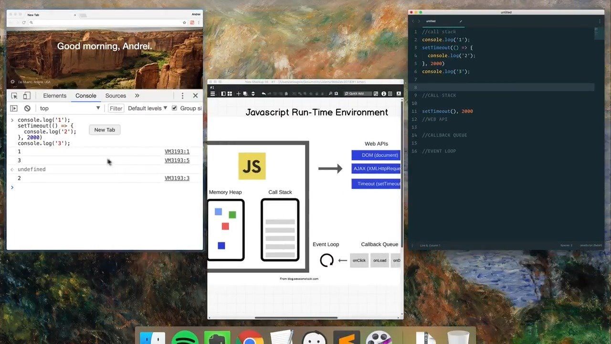611x344 pixels.
Task: Open the top JavaScript context dropdown
Action: click(70, 108)
